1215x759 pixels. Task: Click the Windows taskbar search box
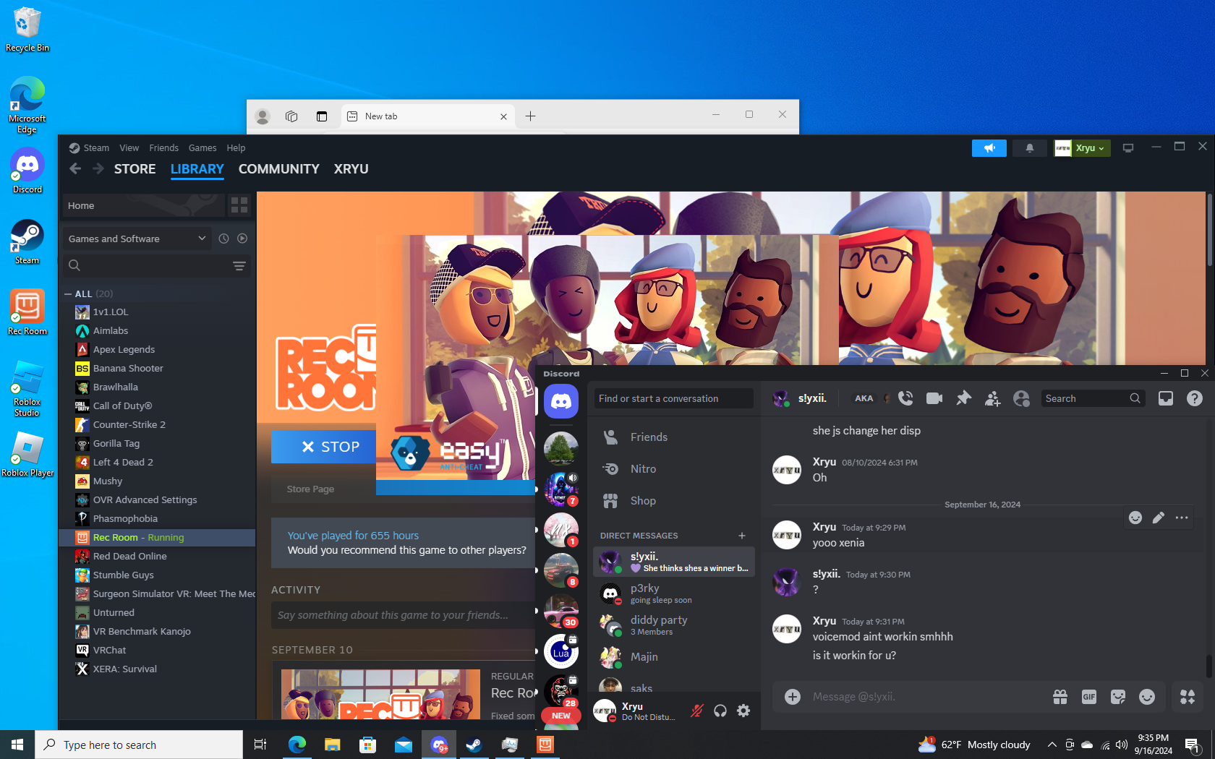pyautogui.click(x=139, y=745)
